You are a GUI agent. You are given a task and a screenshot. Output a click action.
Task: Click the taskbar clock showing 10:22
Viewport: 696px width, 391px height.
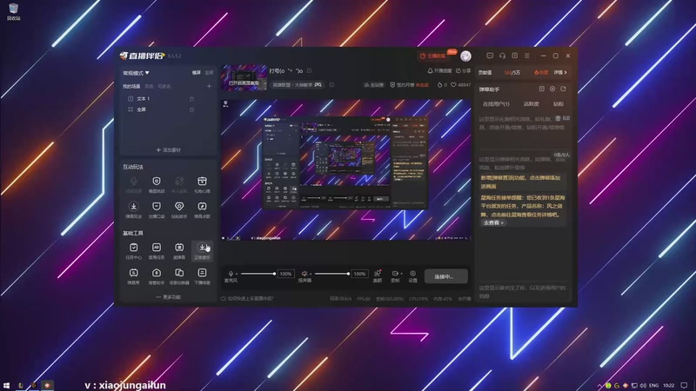(668, 386)
